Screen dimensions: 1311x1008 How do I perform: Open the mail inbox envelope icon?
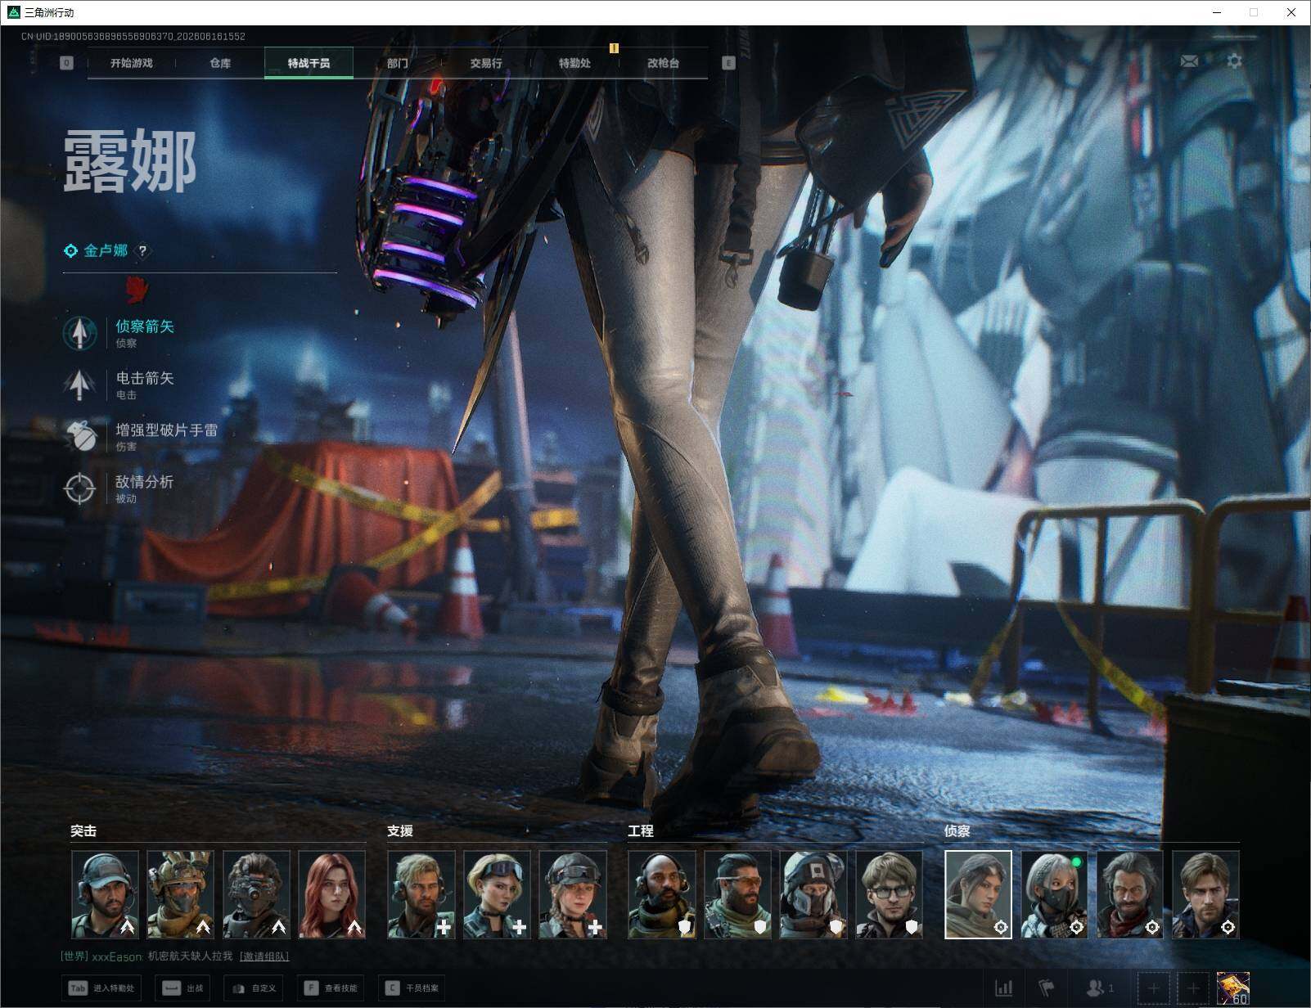(x=1189, y=61)
